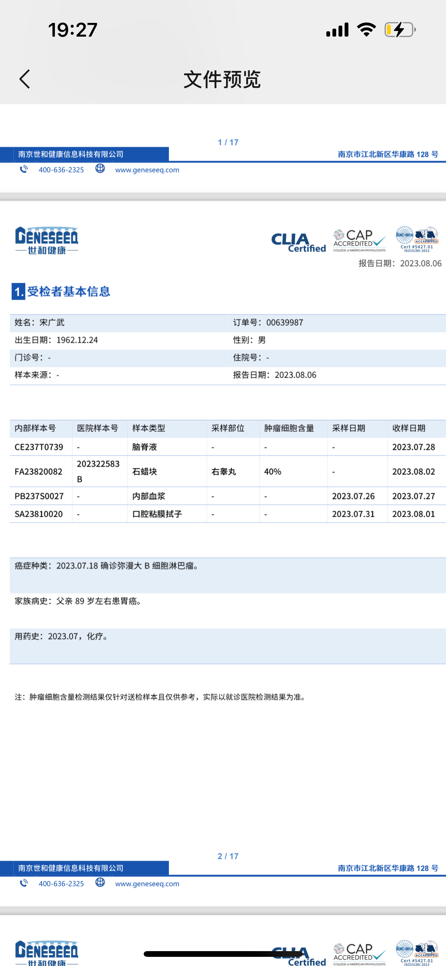Tap the home indicator bar at bottom

[223, 954]
